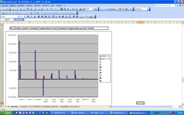Switch to the DATI GRAFICI sheet tab
The width and height of the screenshot is (184, 115).
click(x=34, y=106)
